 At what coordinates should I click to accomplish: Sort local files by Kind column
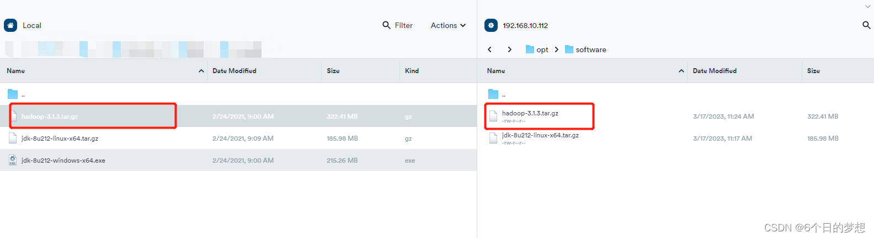[x=412, y=71]
